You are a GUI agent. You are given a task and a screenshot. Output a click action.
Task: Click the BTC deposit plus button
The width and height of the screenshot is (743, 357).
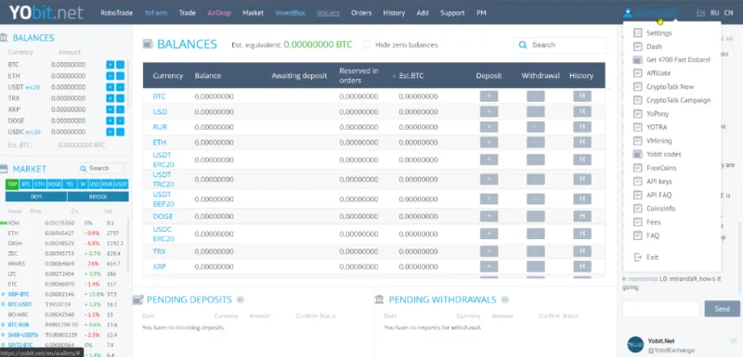[489, 96]
